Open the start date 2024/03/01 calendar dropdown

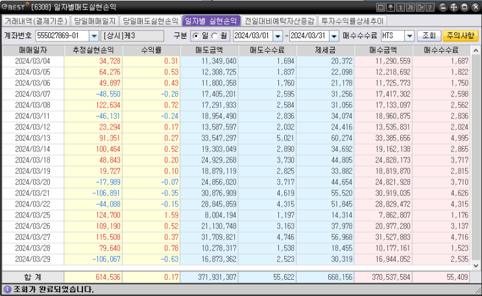(x=278, y=36)
